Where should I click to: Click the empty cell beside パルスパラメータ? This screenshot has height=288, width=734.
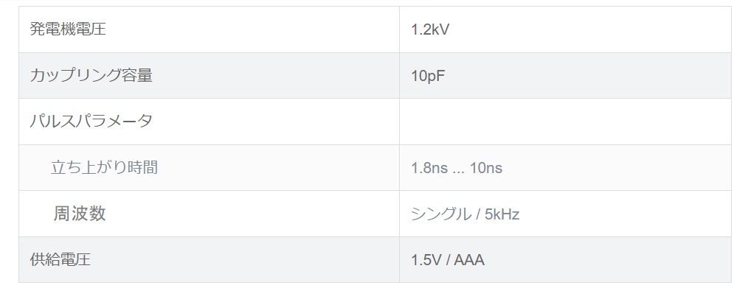(x=565, y=122)
